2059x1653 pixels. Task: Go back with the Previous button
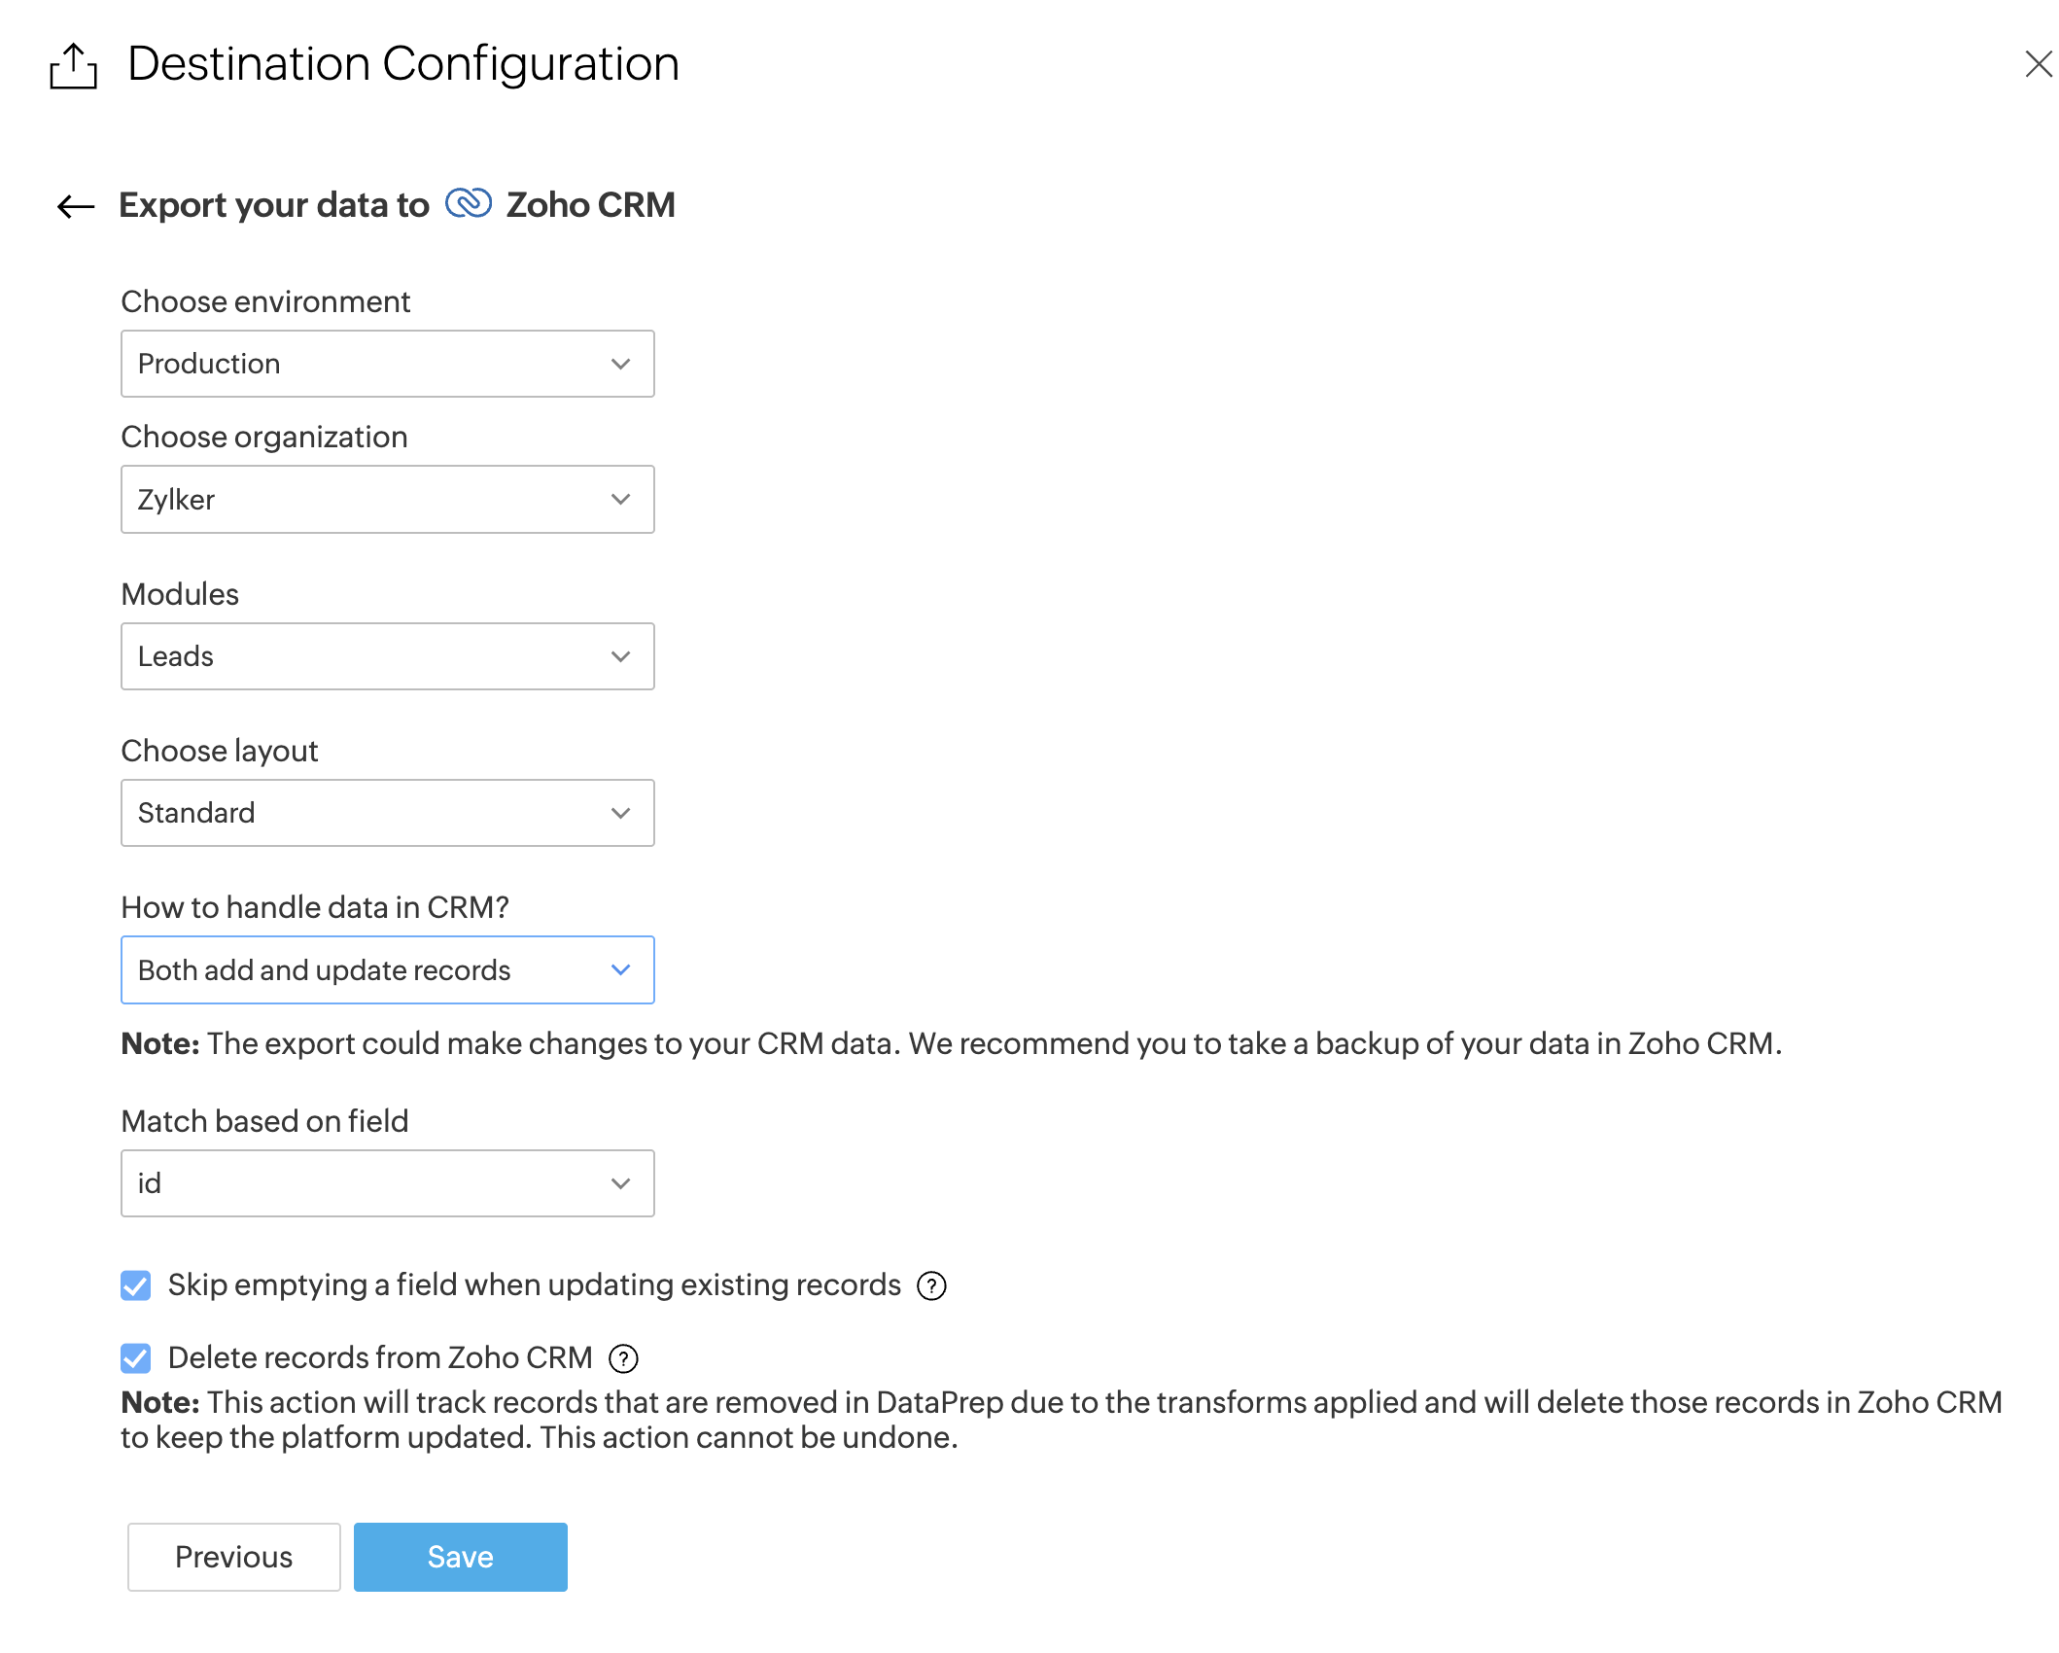click(x=233, y=1557)
